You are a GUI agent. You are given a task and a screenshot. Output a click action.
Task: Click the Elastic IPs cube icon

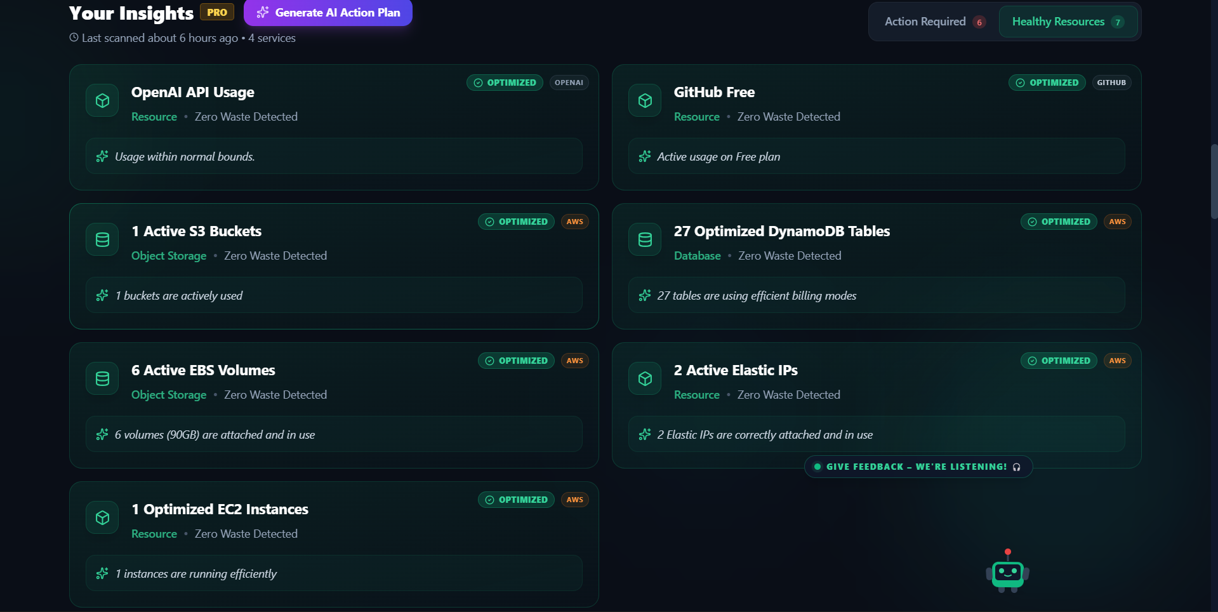coord(645,378)
